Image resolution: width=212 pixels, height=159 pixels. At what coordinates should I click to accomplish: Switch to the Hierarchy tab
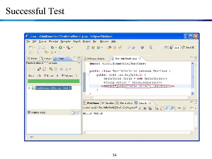coord(47,59)
